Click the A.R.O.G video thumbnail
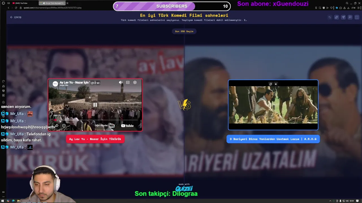The height and width of the screenshot is (203, 362). click(273, 105)
